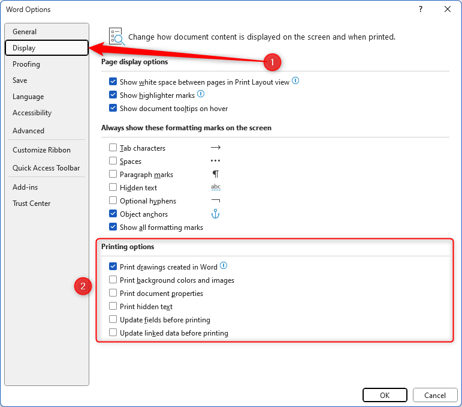The width and height of the screenshot is (462, 407).
Task: Enable Print background colors and images
Action: (x=113, y=280)
